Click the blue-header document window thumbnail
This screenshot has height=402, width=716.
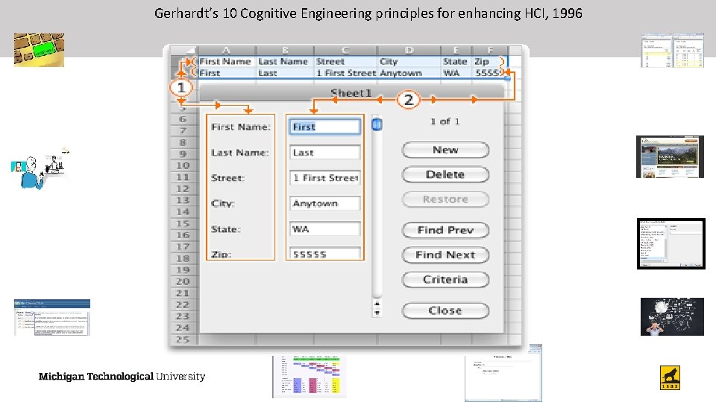[52, 318]
